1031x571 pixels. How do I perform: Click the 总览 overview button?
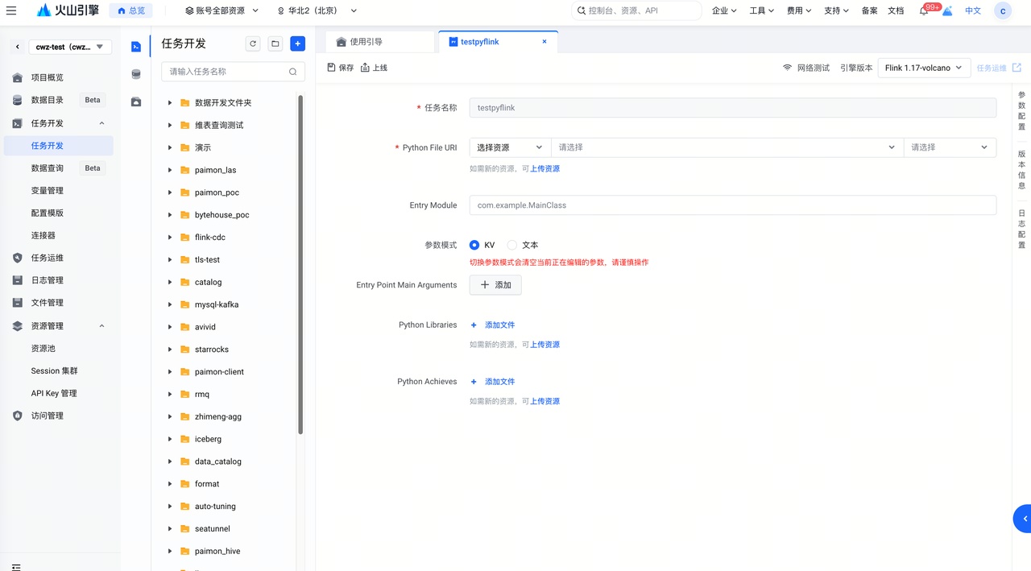[x=130, y=10]
